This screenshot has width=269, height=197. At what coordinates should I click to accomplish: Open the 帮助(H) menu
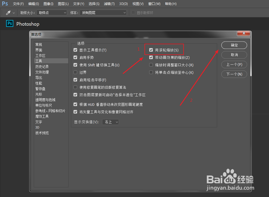171,4
